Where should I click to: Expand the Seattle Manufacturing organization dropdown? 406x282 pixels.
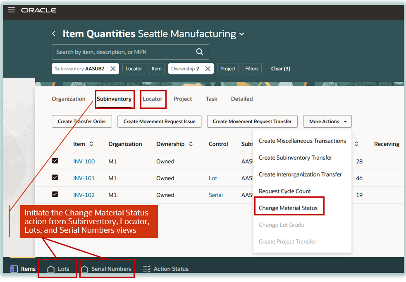(x=241, y=34)
